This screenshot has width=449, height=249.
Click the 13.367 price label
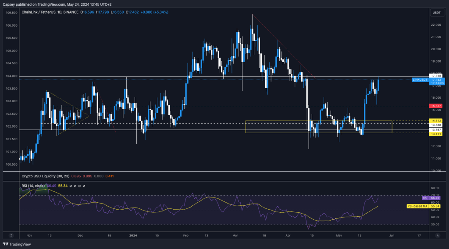pyautogui.click(x=436, y=130)
